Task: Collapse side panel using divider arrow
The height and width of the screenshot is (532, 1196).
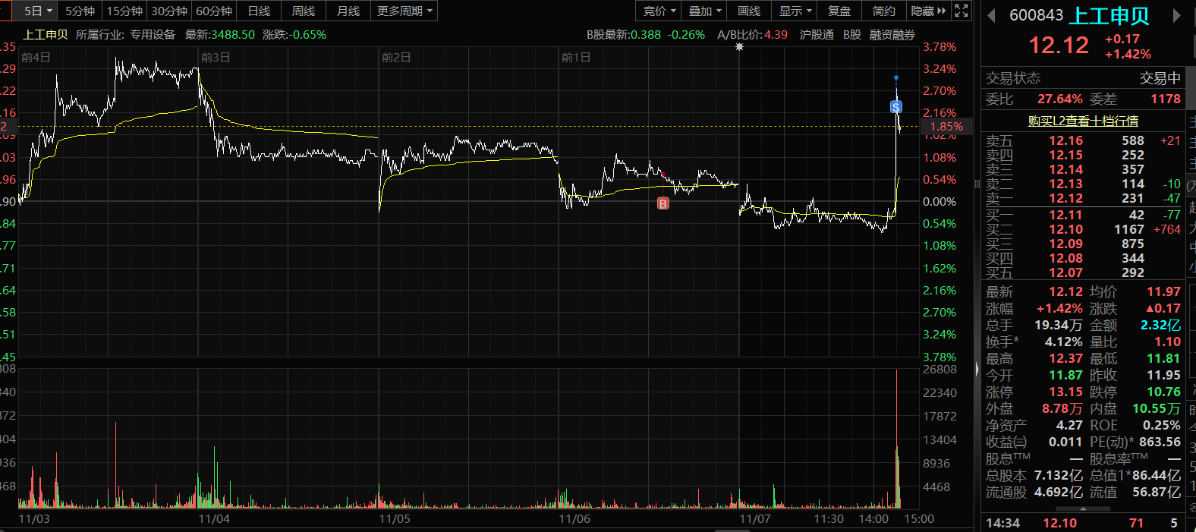Action: [x=977, y=370]
